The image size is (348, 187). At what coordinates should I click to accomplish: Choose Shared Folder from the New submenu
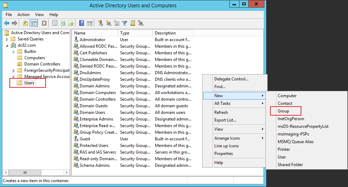coord(290,165)
